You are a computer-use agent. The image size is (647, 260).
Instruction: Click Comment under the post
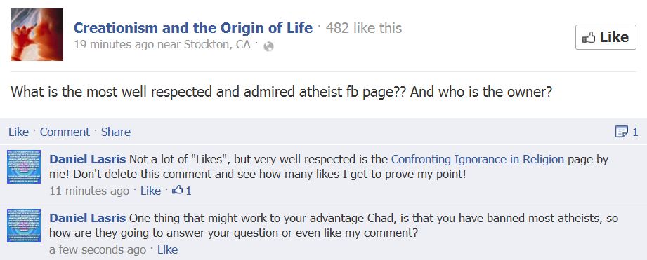pyautogui.click(x=65, y=132)
